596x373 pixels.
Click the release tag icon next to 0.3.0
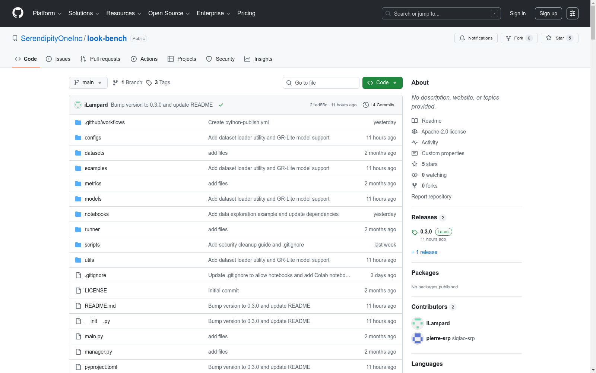tap(415, 232)
